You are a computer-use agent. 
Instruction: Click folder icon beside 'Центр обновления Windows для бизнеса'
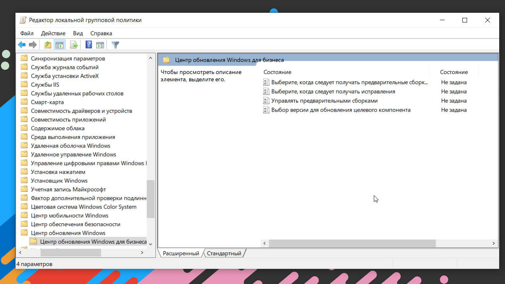[x=34, y=241]
